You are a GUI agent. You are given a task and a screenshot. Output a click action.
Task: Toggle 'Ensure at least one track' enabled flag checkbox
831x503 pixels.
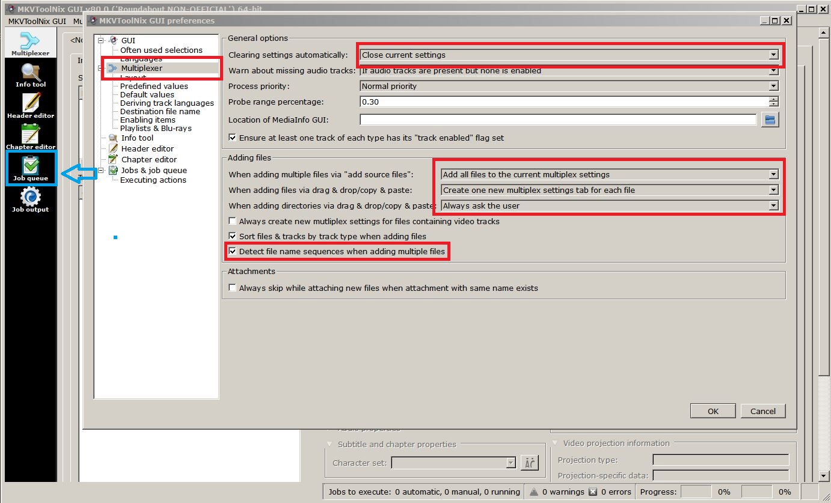233,138
